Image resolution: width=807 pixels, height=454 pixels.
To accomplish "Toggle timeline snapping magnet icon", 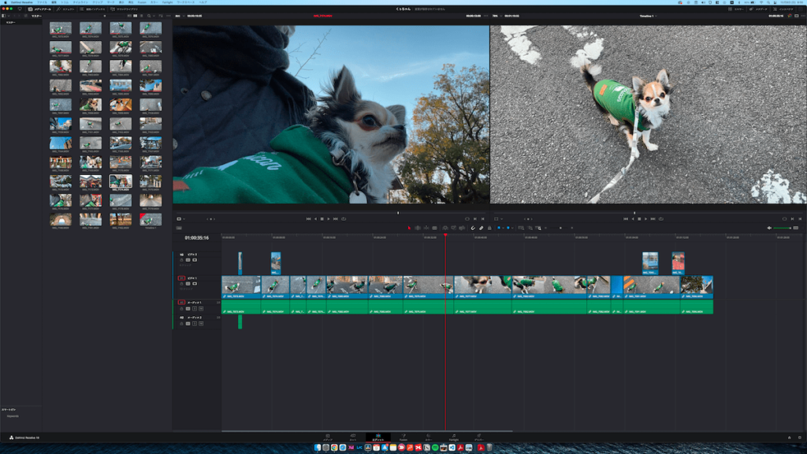I will coord(473,228).
